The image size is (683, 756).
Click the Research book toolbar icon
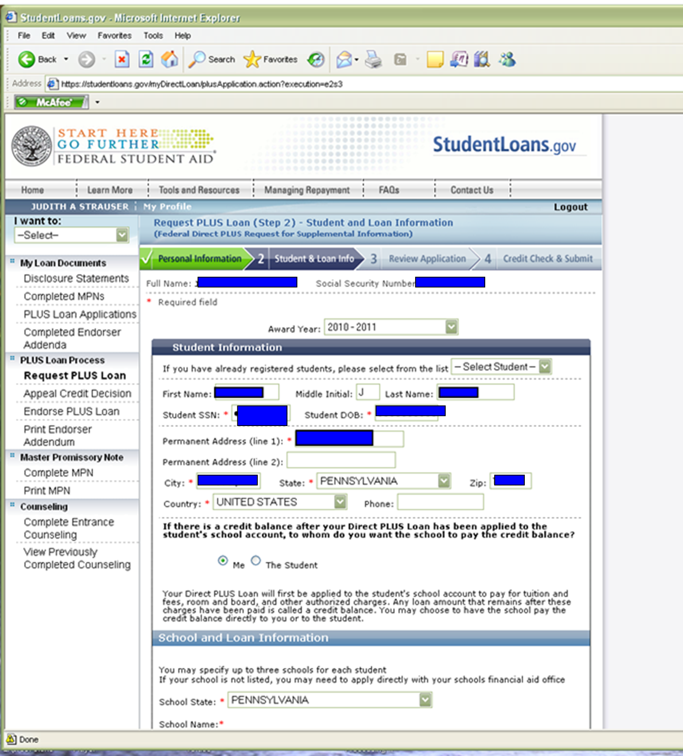(482, 59)
